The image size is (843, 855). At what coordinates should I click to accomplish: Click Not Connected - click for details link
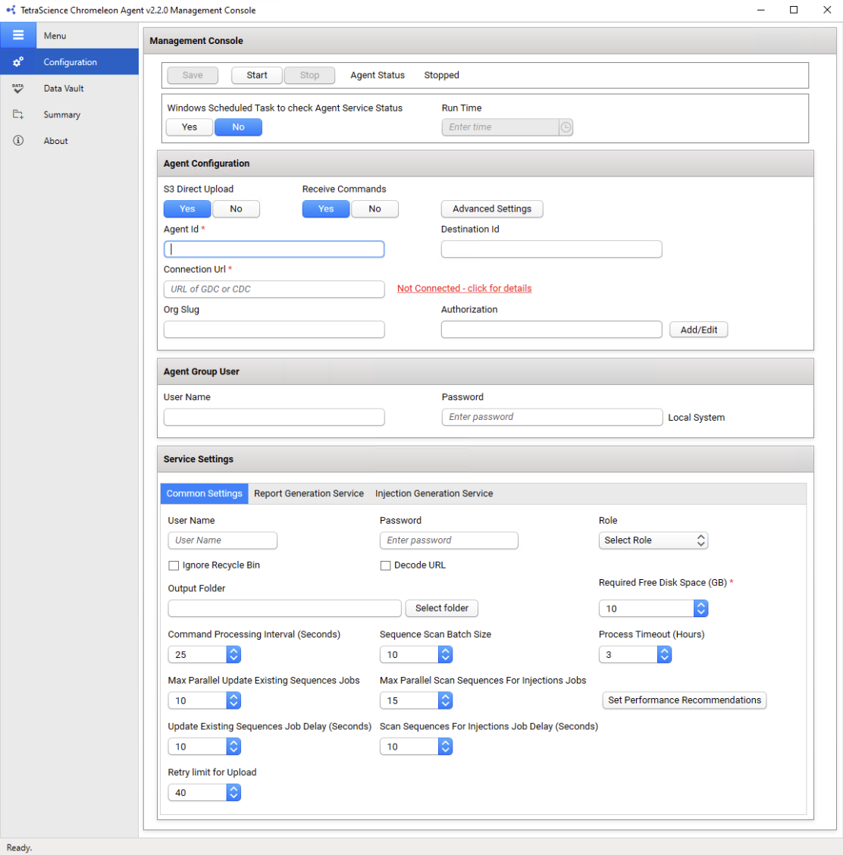464,289
